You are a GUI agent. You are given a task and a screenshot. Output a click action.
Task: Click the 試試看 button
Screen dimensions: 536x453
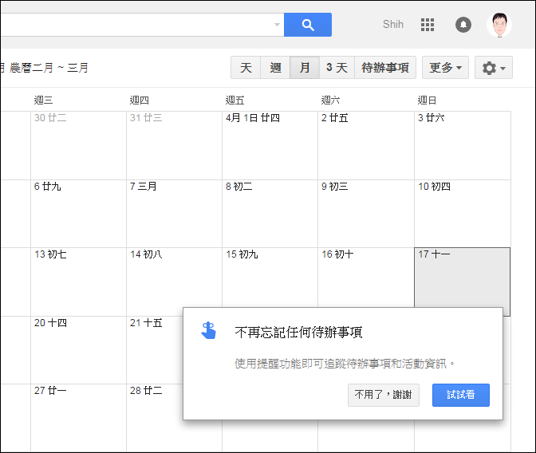click(461, 395)
